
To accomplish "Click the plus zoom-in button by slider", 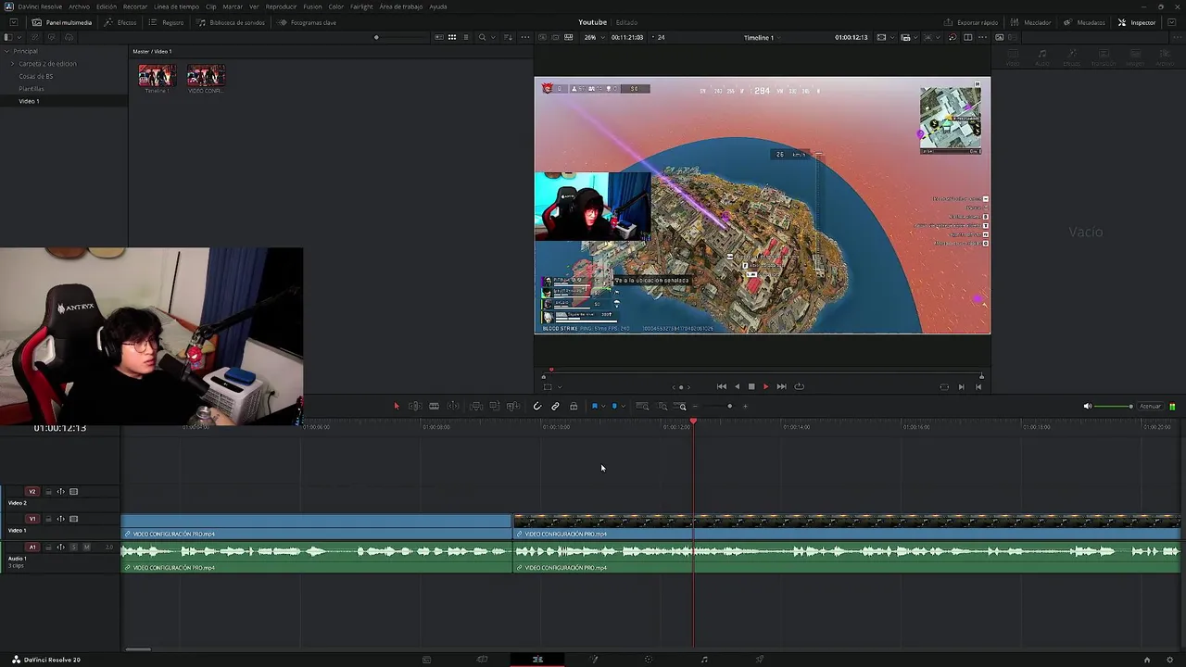I will pyautogui.click(x=745, y=406).
